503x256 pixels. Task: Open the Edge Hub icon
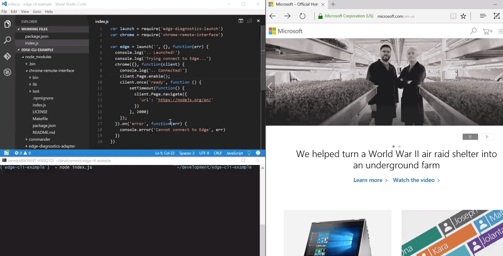pyautogui.click(x=483, y=16)
